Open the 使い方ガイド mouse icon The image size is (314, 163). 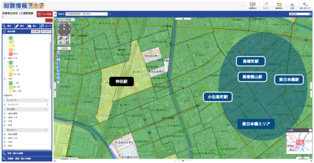305,4
